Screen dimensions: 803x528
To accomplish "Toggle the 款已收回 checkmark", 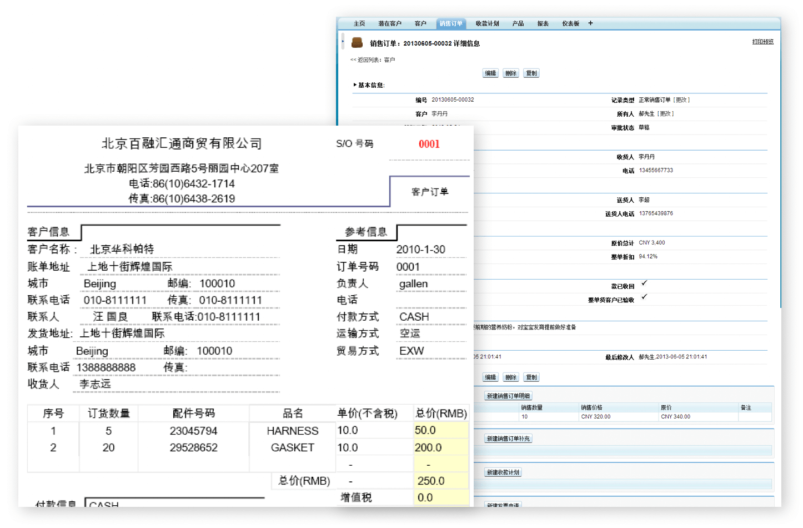I will (644, 283).
